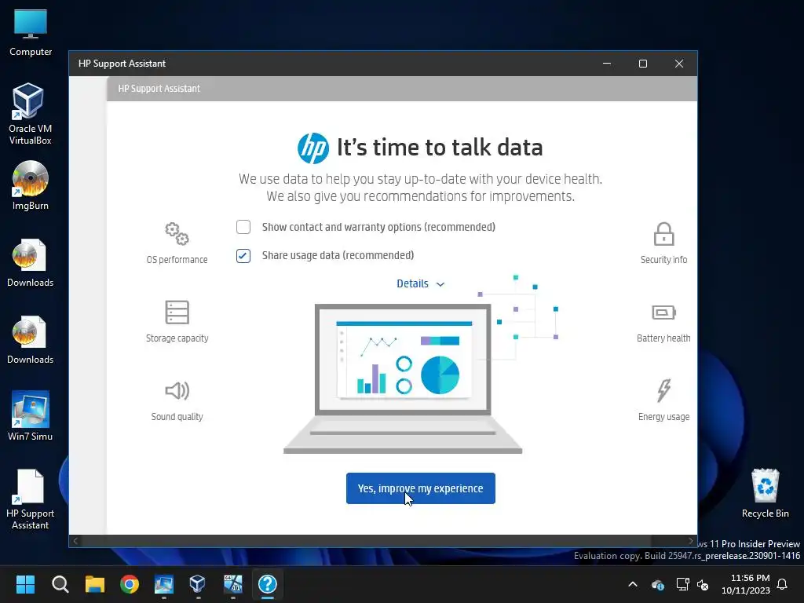Click the OS performance gears icon
Viewport: 804px width, 603px height.
pyautogui.click(x=177, y=234)
